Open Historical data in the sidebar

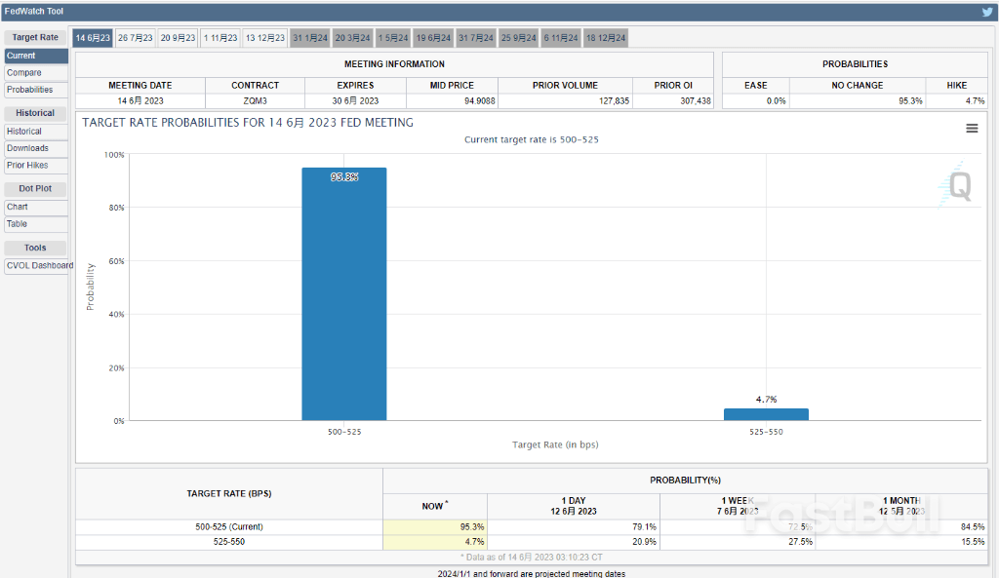[24, 132]
